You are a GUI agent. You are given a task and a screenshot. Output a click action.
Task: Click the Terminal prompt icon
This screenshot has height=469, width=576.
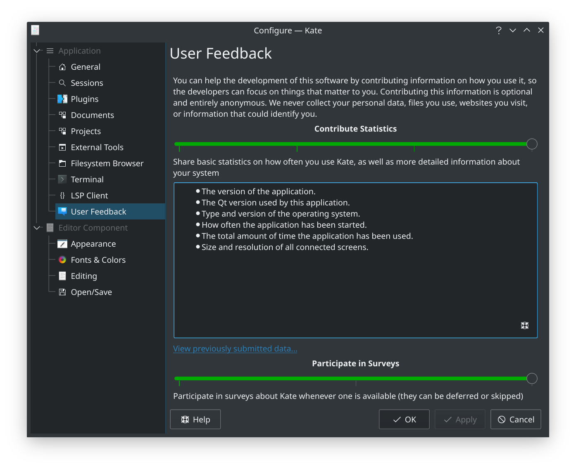(62, 179)
